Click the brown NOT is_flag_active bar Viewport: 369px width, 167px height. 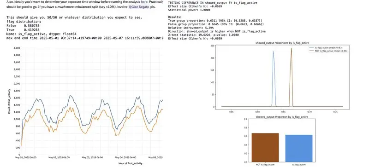[265, 148]
